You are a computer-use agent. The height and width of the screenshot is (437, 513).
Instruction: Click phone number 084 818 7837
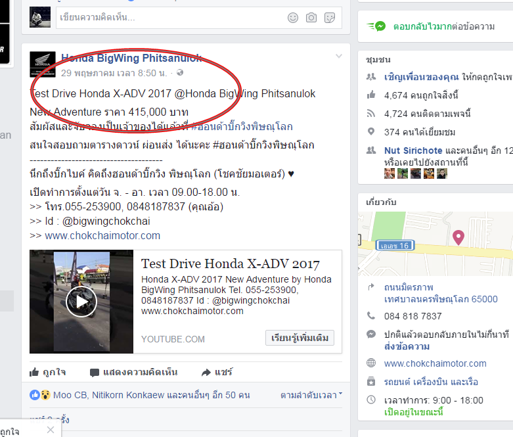413,316
